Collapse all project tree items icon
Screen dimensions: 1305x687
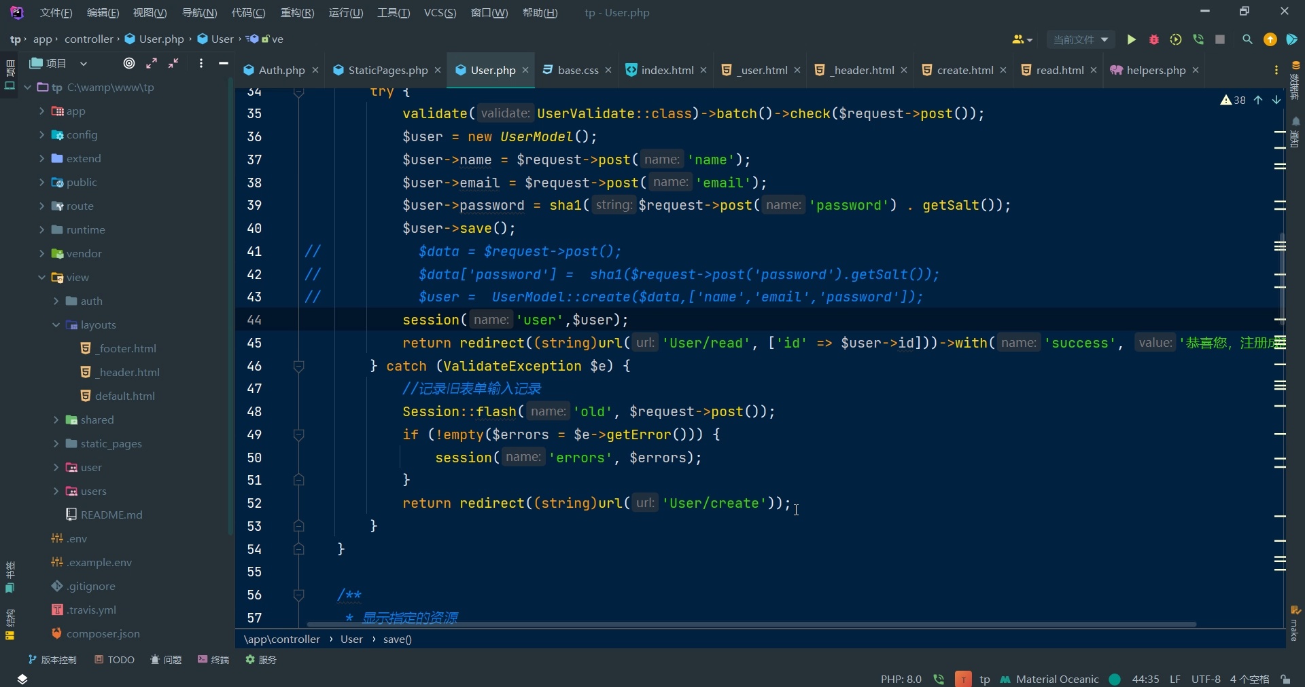click(x=174, y=63)
